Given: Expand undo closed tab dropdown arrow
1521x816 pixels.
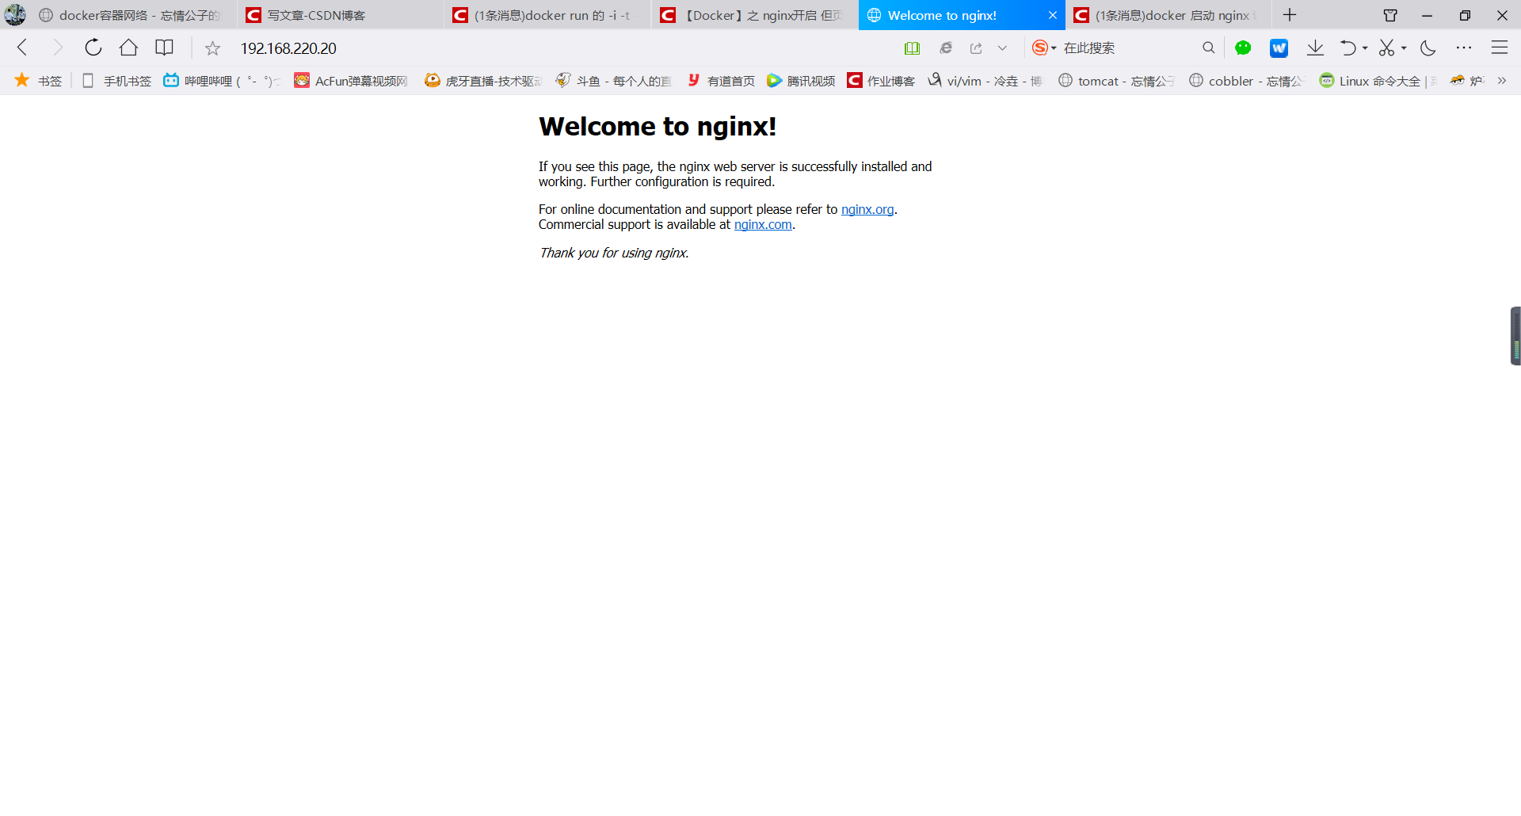Looking at the screenshot, I should (x=1365, y=48).
